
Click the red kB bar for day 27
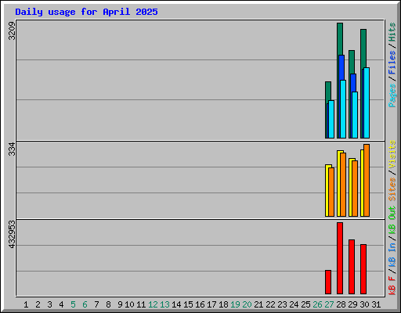328,282
